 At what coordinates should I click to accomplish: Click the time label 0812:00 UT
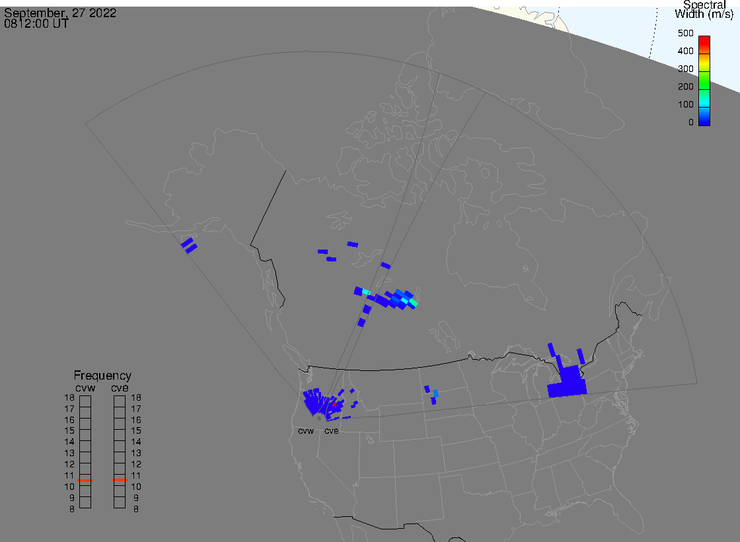pyautogui.click(x=36, y=24)
